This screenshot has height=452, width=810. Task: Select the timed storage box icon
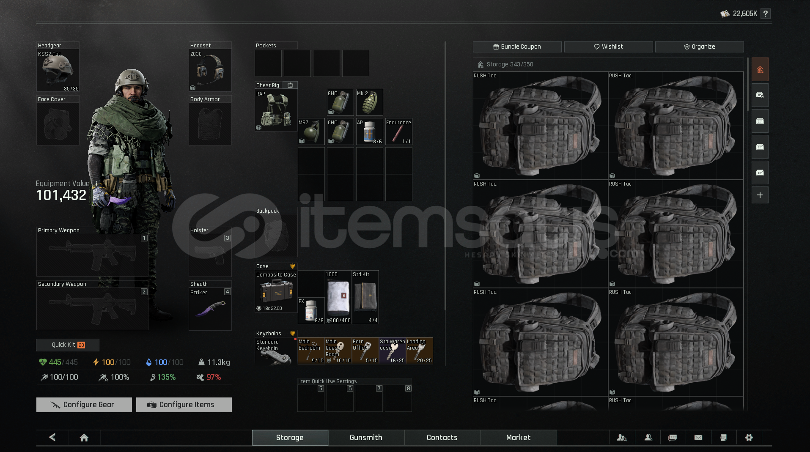point(760,95)
